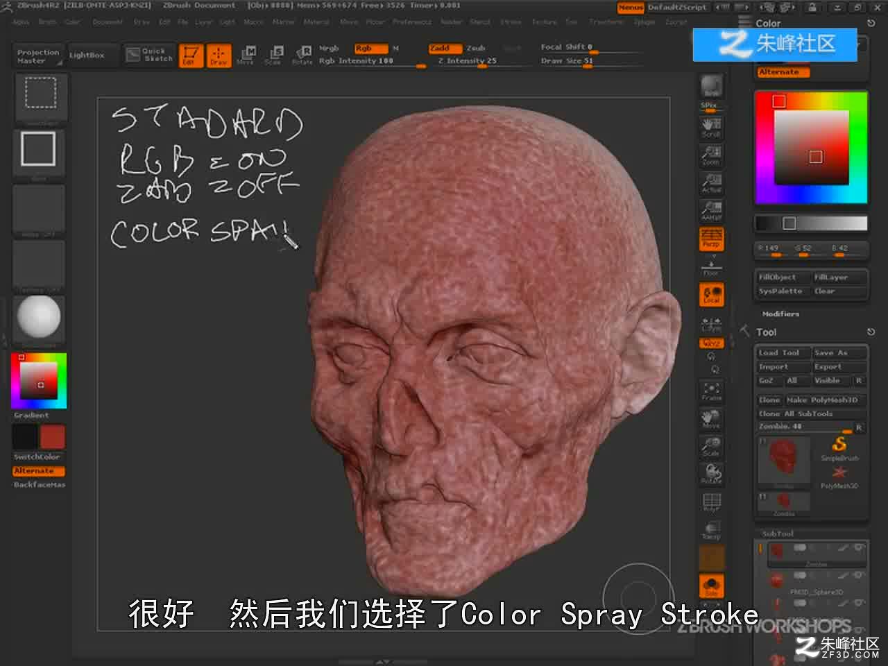Adjust the red R 149 slider
Viewport: 888px width, 666px height.
click(772, 249)
